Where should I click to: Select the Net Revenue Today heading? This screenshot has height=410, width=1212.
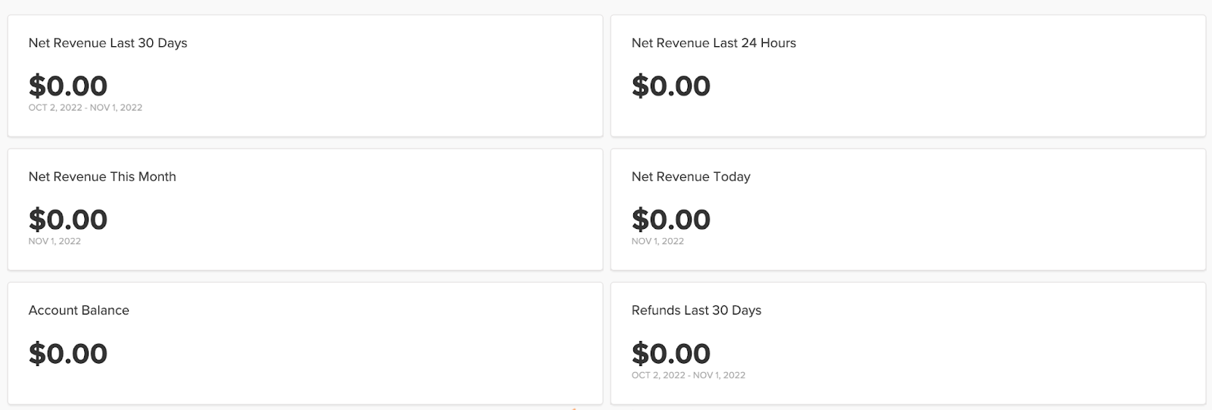691,177
